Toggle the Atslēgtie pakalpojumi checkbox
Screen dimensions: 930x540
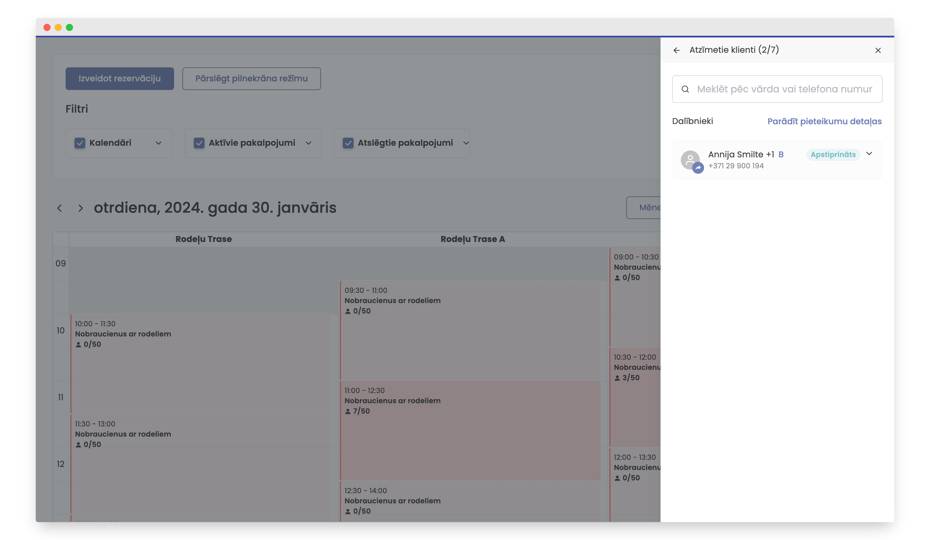[x=348, y=143]
